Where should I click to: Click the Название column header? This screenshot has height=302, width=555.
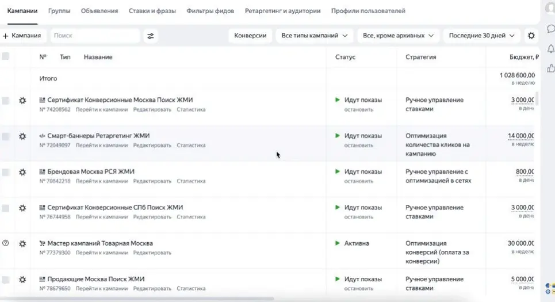(98, 57)
